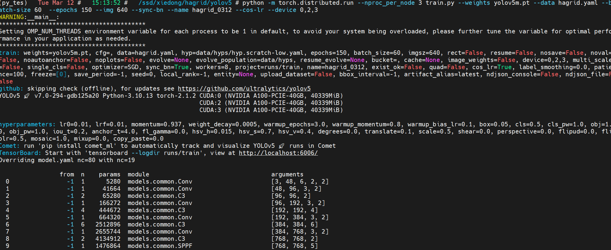Click params value 1476864 in layer 9
The width and height of the screenshot is (611, 250).
108,246
